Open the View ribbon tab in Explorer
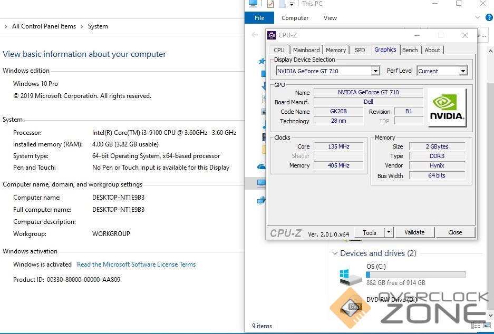Viewport: 494px width, 334px height. pyautogui.click(x=330, y=18)
